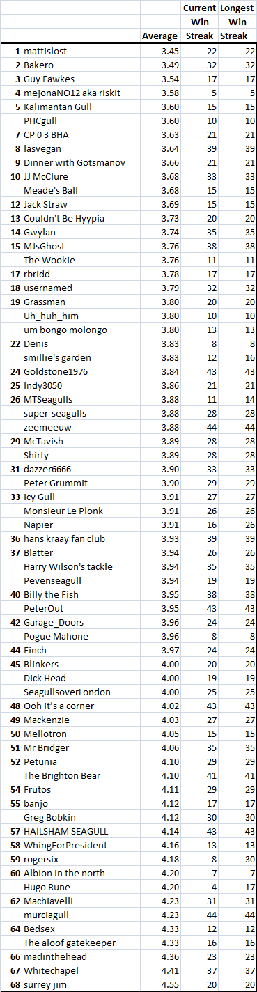Image resolution: width=257 pixels, height=992 pixels.
Task: Click Guy Fawkes average value 3.54
Action: 159,79
